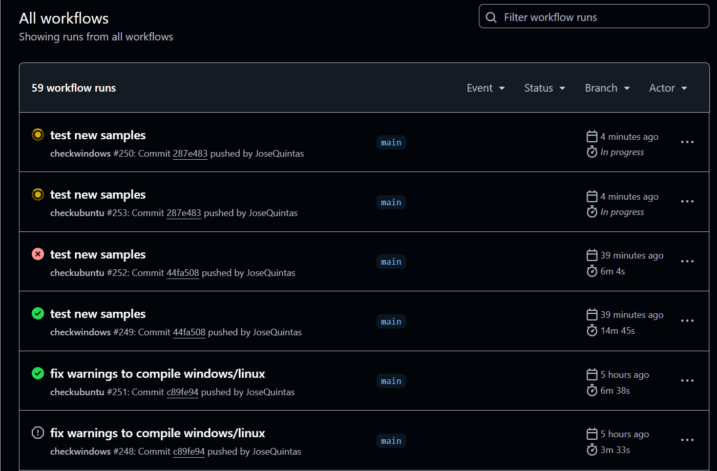
Task: Click main branch label on checkwindows #249 row
Action: point(391,322)
